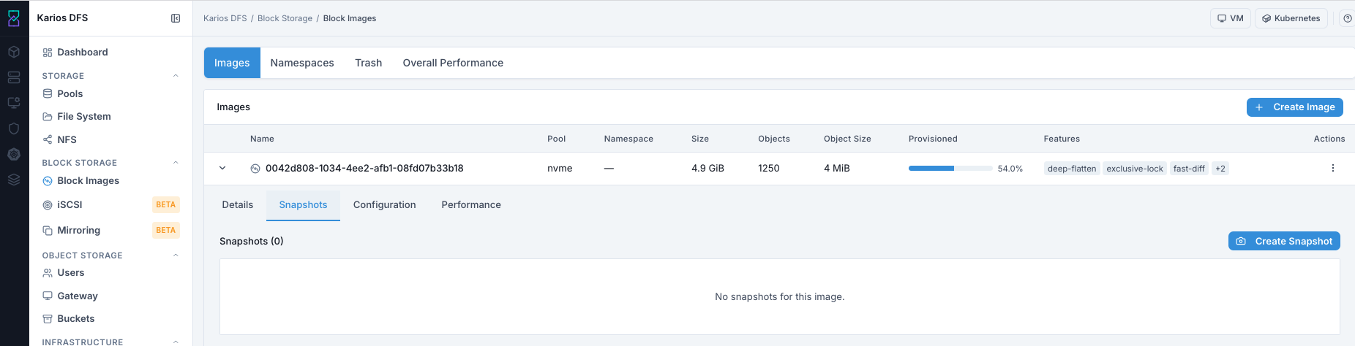Click the iSCSI BETA badge
The width and height of the screenshot is (1355, 346).
166,205
